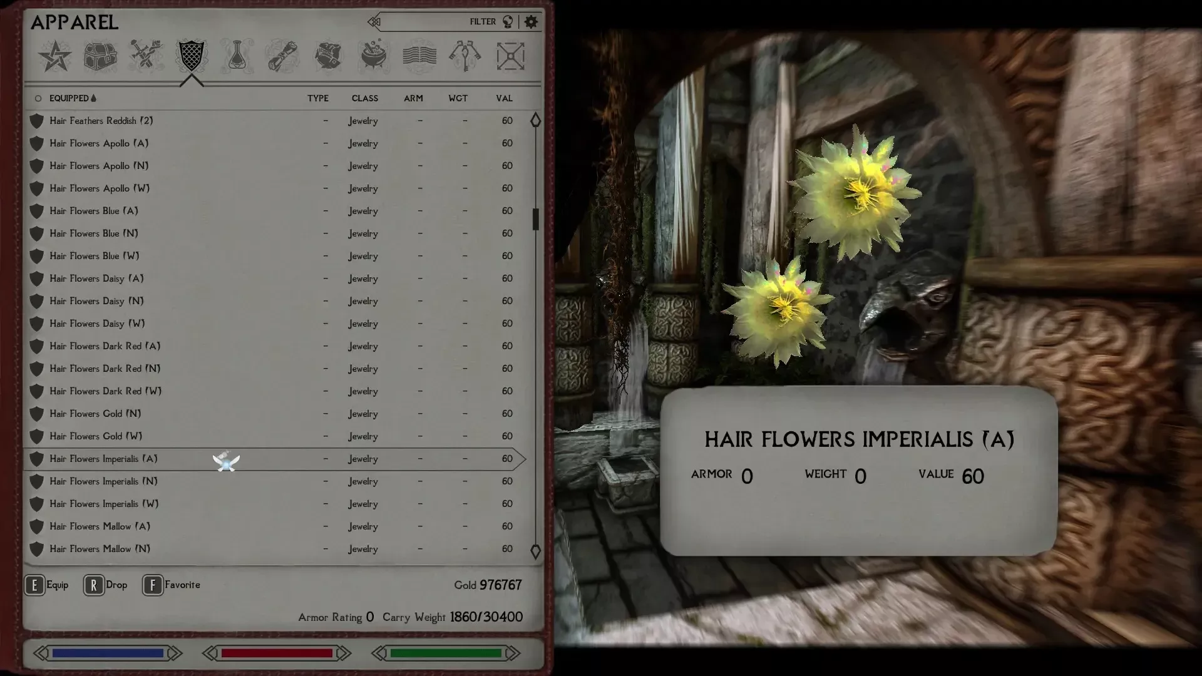
Task: Open the Misc items category icon
Action: tap(510, 56)
